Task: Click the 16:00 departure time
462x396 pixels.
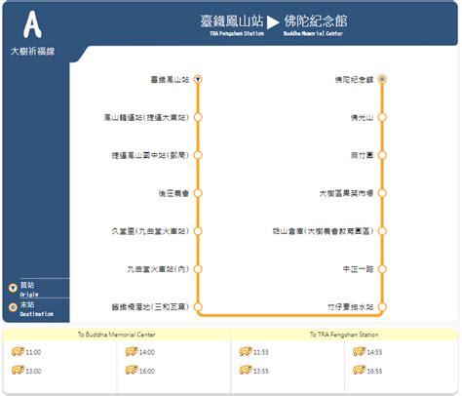Action: click(147, 372)
